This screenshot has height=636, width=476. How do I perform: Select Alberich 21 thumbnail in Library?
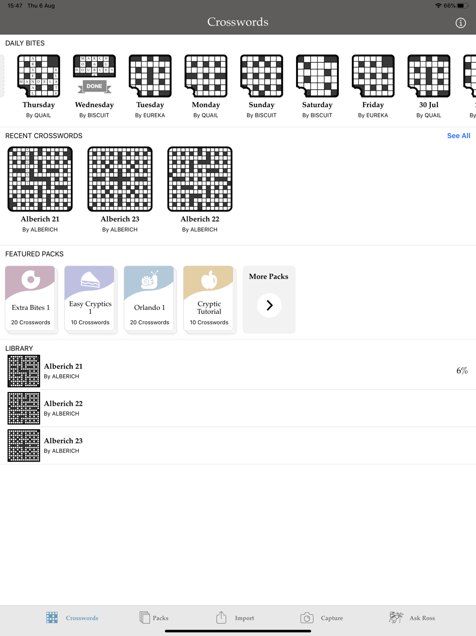(x=24, y=371)
